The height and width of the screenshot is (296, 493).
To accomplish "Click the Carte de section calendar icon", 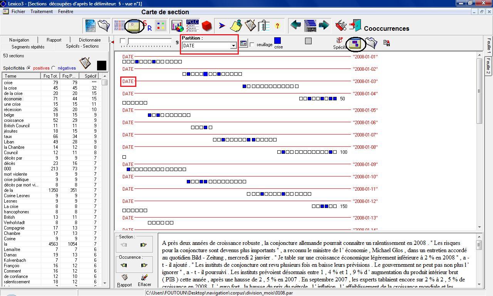I will click(x=134, y=26).
